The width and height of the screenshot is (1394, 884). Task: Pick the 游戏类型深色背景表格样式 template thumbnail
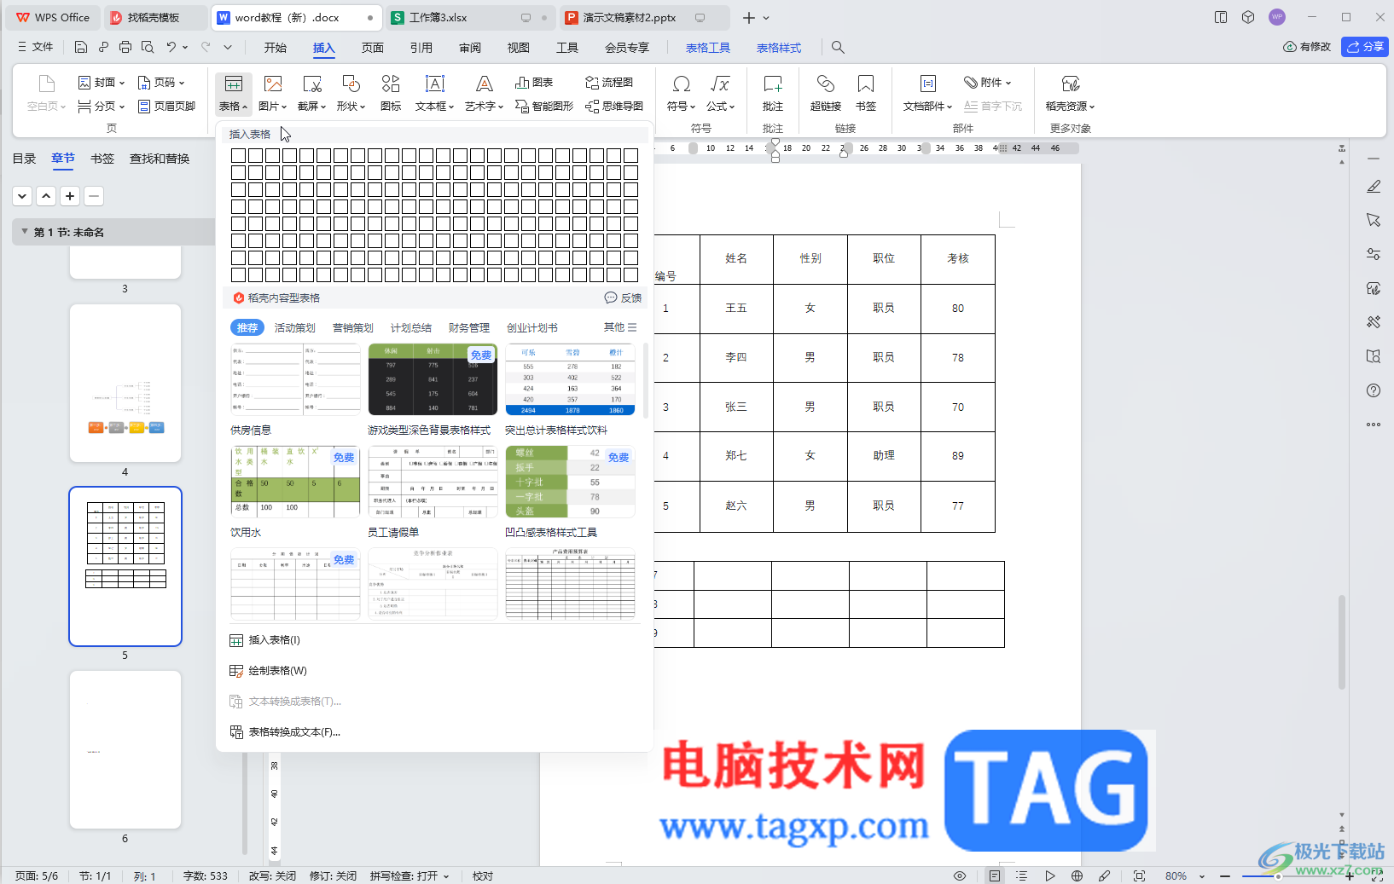coord(433,379)
